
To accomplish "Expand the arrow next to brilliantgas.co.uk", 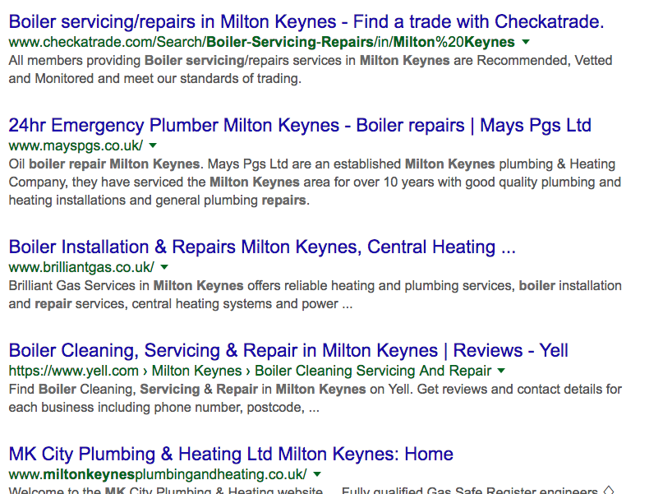I will [164, 267].
